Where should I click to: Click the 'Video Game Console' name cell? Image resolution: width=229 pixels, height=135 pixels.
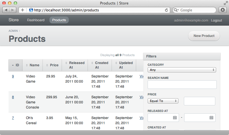[x=33, y=102]
